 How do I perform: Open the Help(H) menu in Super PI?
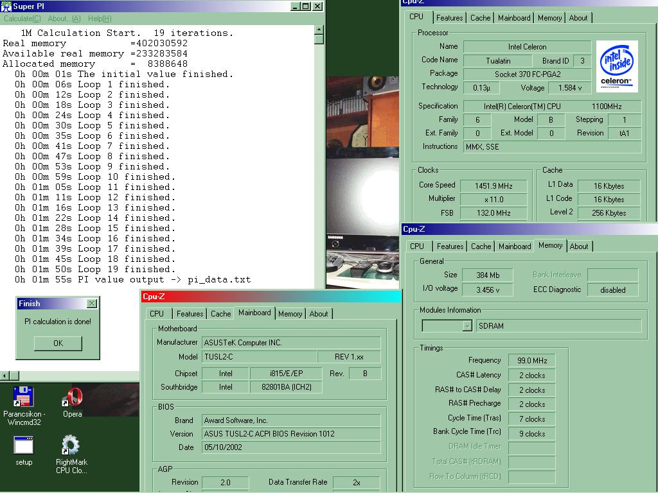point(100,19)
